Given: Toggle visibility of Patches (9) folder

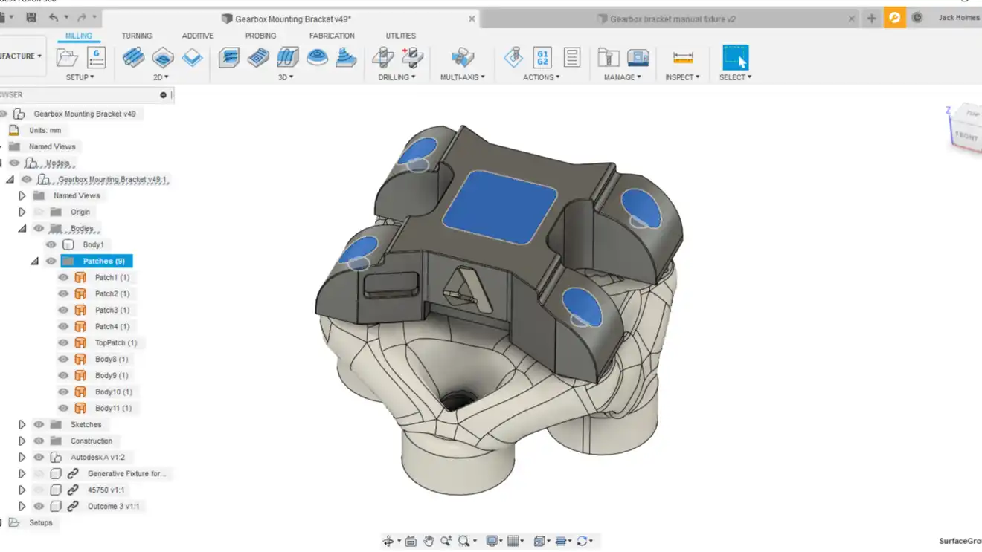Looking at the screenshot, I should [x=51, y=261].
